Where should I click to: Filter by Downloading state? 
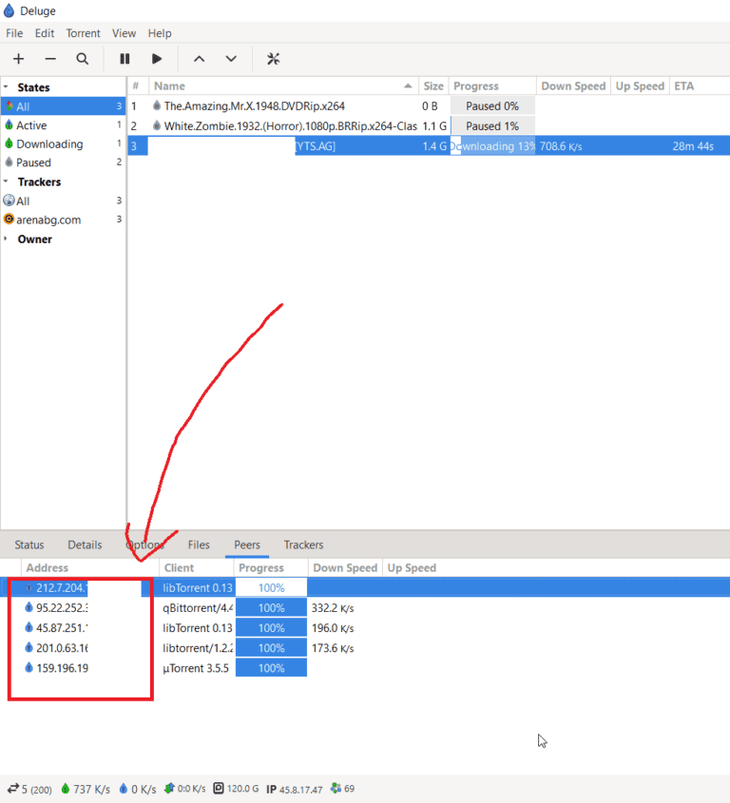[48, 144]
